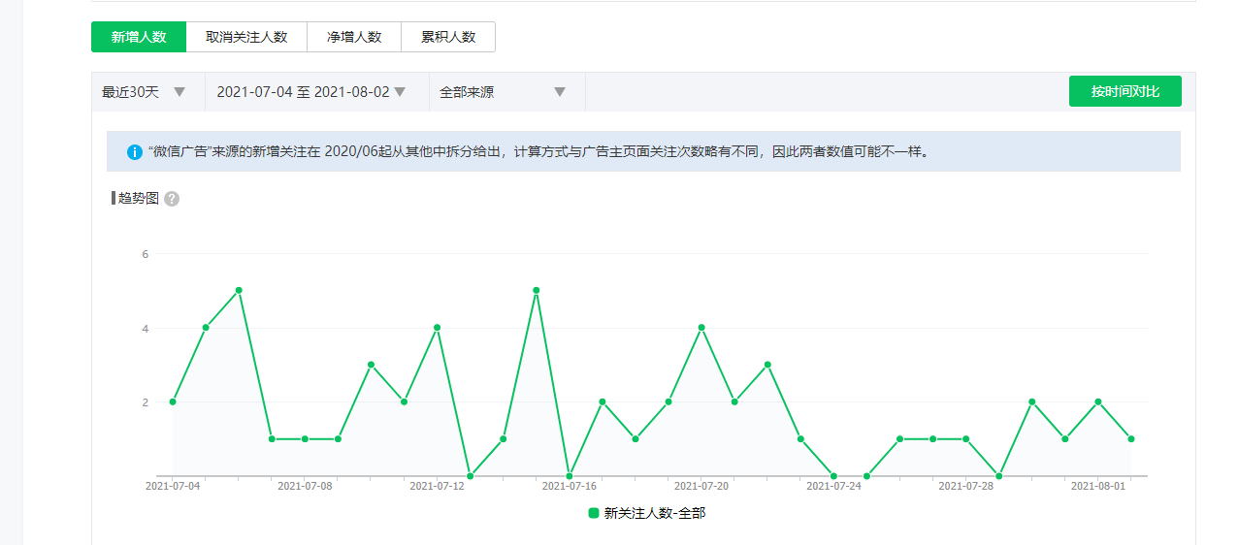Select the zero-value data point at 2021-07-16
This screenshot has width=1239, height=545.
(x=570, y=476)
